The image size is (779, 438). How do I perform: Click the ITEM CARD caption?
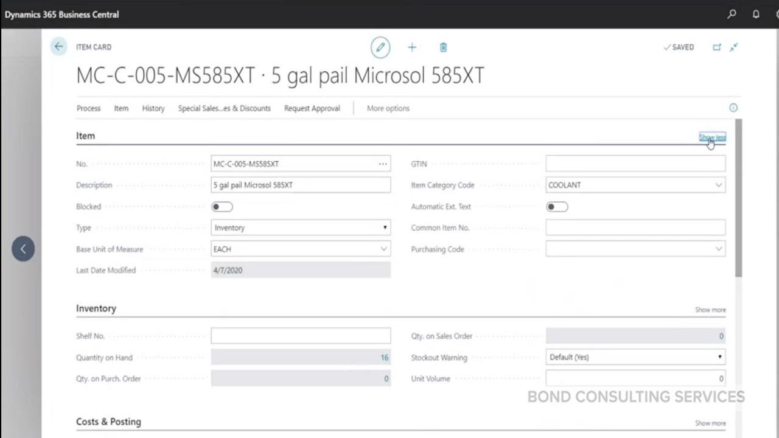[94, 47]
